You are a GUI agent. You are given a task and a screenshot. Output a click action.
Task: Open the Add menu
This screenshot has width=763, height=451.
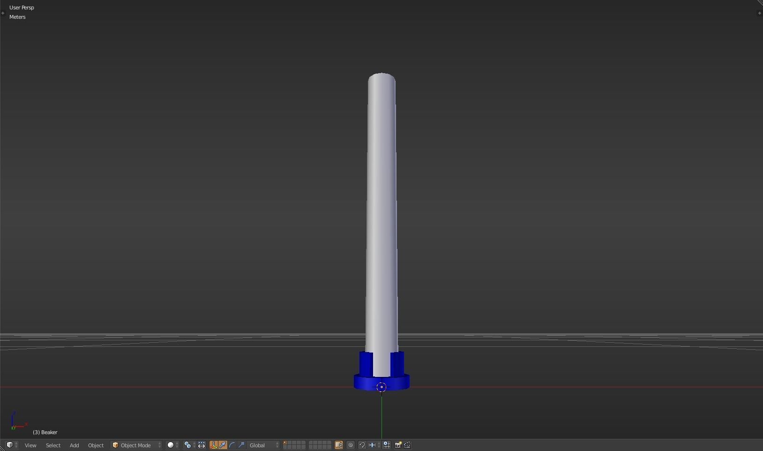click(x=74, y=445)
